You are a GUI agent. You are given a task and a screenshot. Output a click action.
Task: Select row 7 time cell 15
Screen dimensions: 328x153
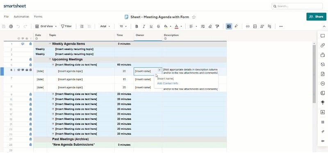pyautogui.click(x=124, y=80)
